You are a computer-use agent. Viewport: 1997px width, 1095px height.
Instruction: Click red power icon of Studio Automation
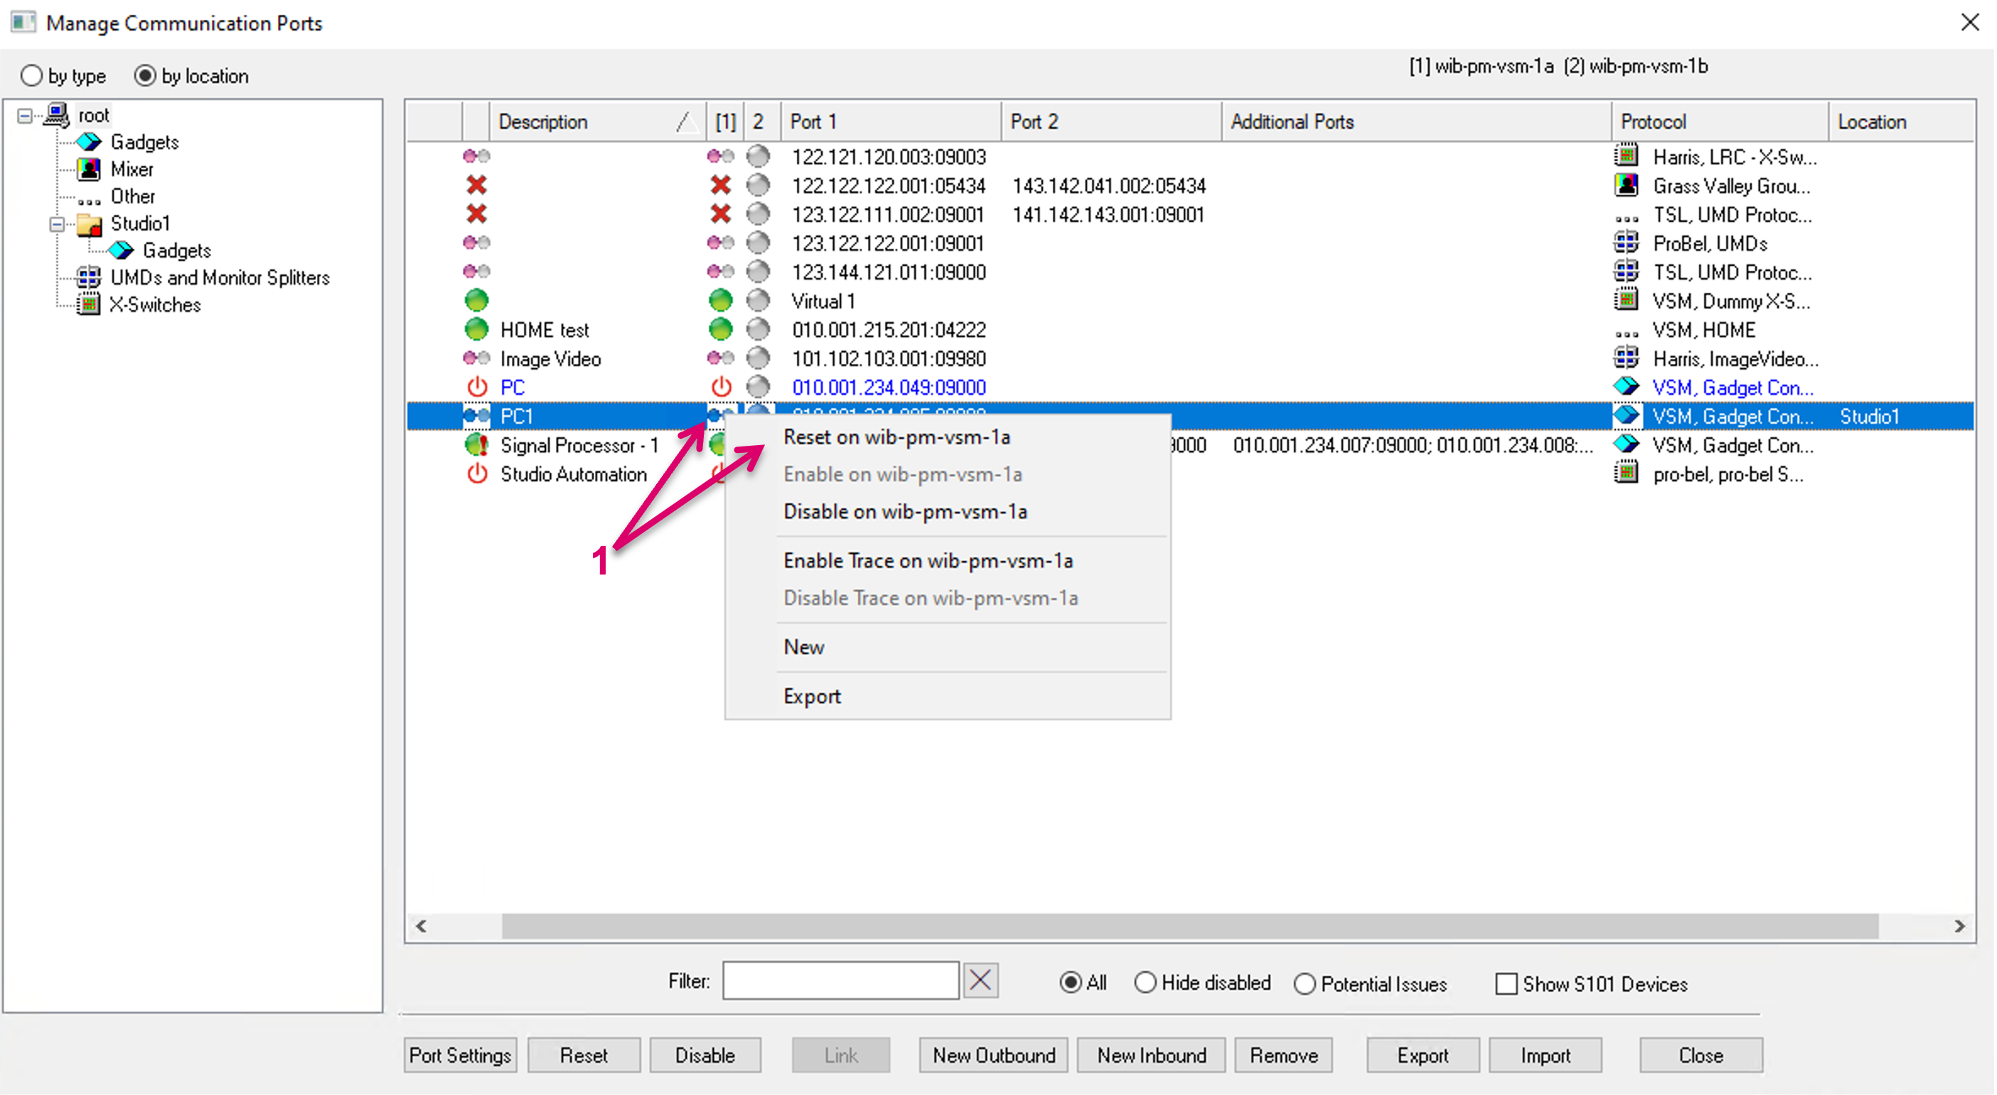[x=477, y=474]
